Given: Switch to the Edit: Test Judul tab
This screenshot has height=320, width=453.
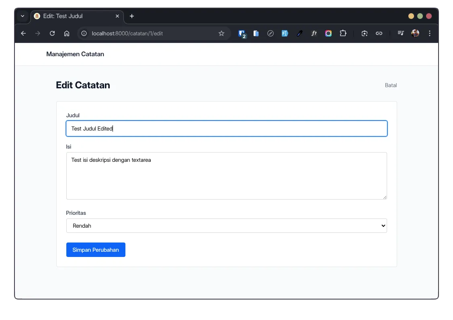Looking at the screenshot, I should (72, 16).
